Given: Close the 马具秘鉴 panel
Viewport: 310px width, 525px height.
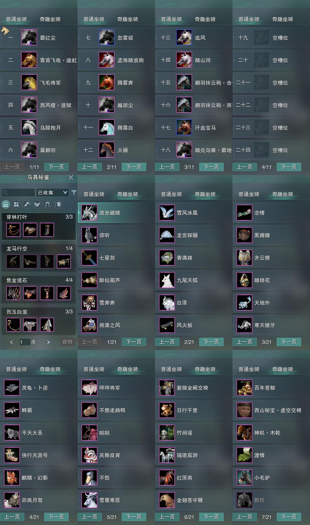Looking at the screenshot, I should 71,177.
